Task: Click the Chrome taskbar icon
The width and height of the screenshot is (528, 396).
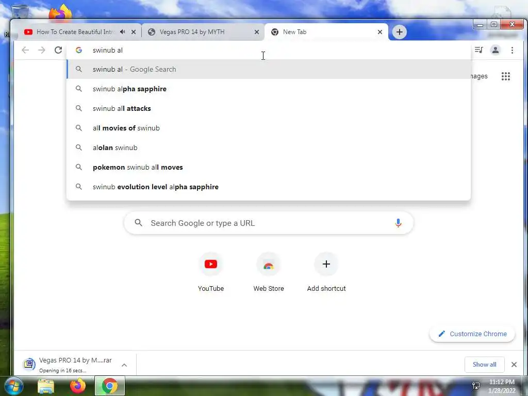Action: coord(110,386)
